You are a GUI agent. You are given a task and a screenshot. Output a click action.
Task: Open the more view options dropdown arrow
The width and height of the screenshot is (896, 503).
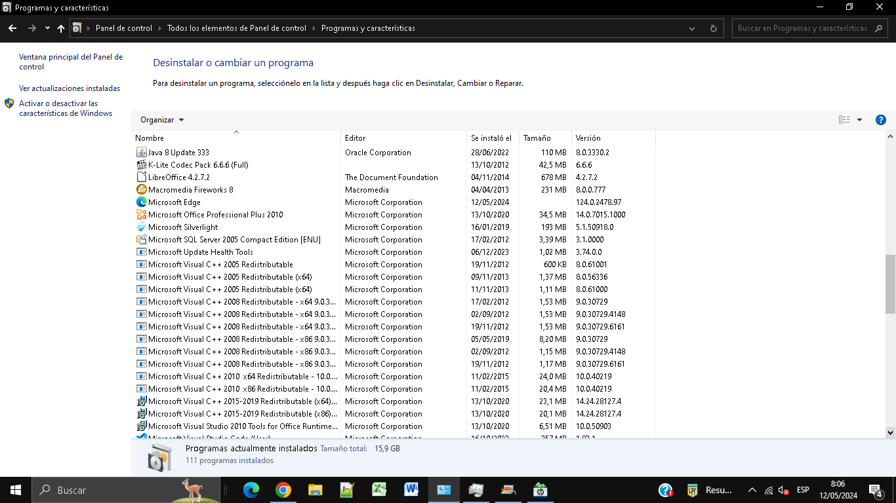tap(859, 120)
